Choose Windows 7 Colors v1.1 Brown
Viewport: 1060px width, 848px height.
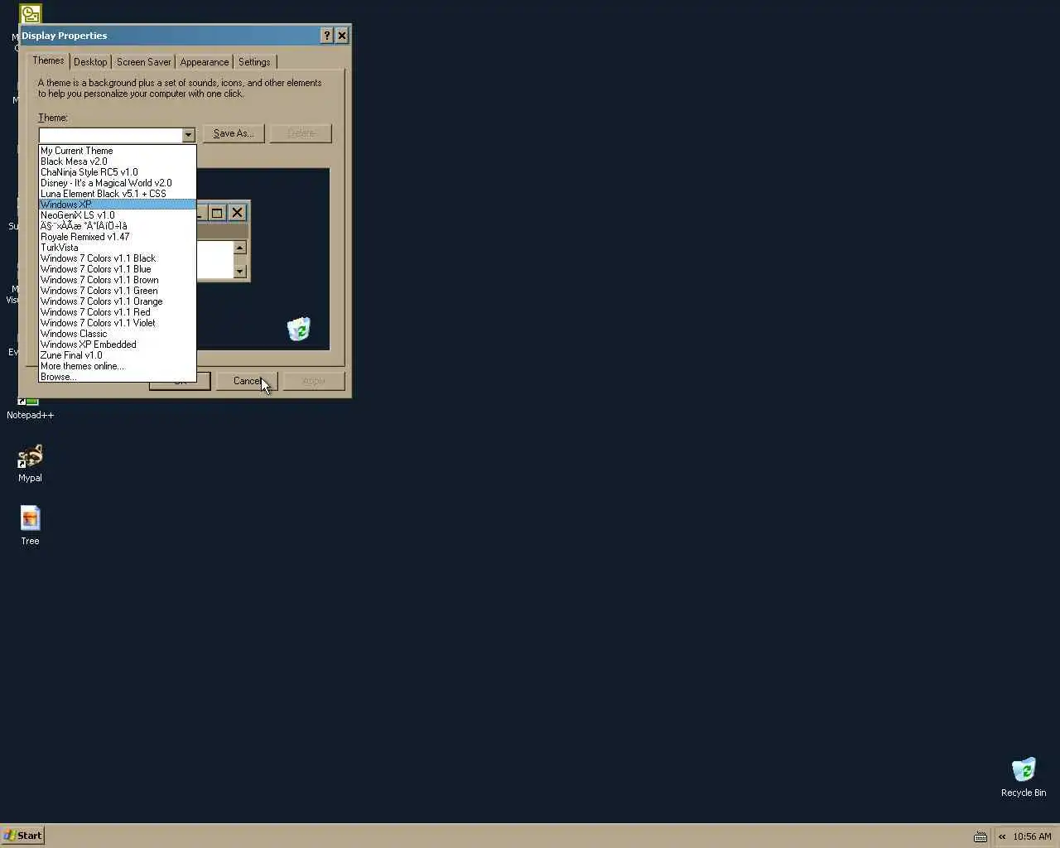(x=117, y=280)
